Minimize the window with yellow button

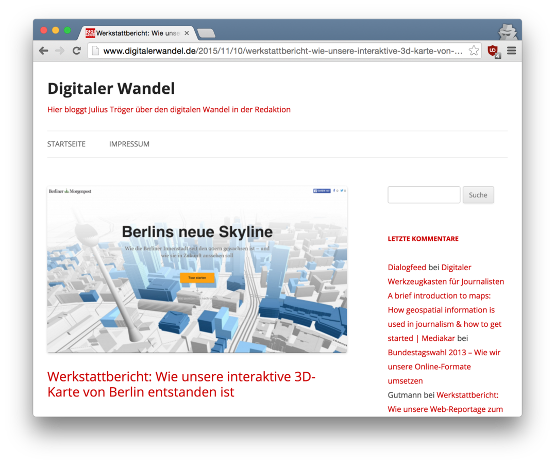point(56,30)
